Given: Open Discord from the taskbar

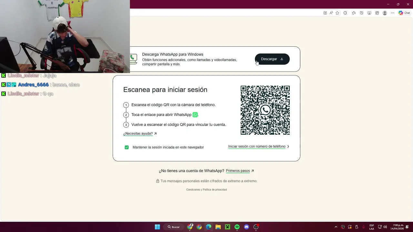Looking at the screenshot, I should [x=247, y=227].
